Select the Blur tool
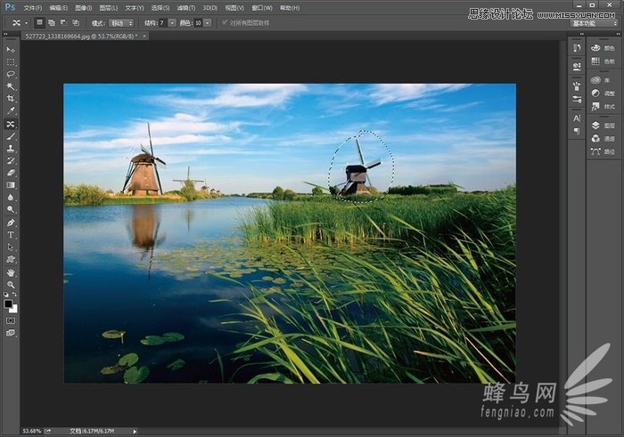 click(x=11, y=197)
